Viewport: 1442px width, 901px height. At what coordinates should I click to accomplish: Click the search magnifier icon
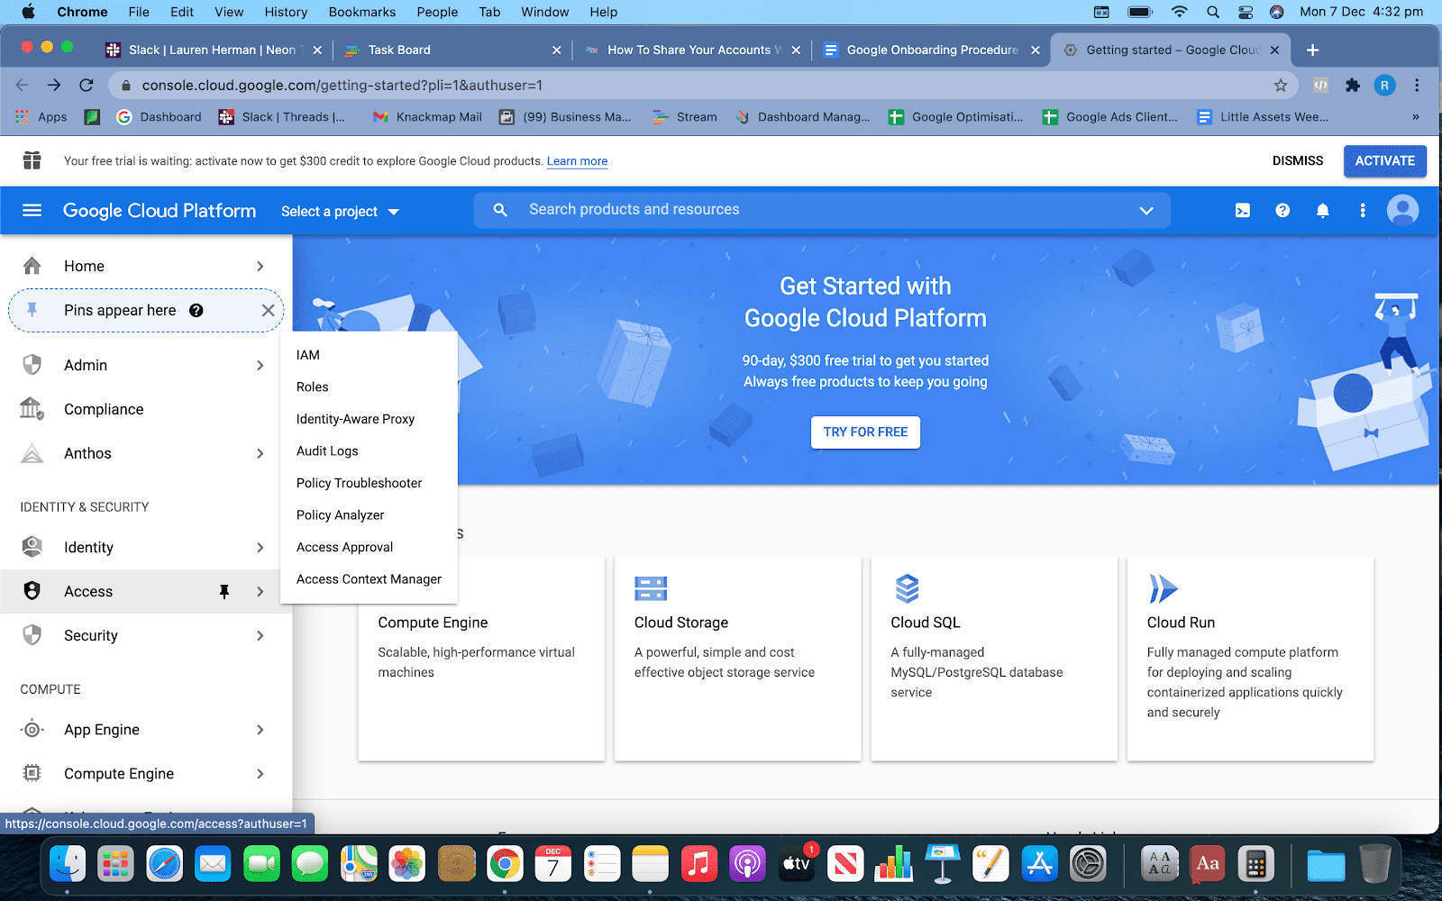[x=500, y=210]
